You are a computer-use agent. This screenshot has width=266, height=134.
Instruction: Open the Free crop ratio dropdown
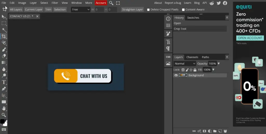coord(81,10)
